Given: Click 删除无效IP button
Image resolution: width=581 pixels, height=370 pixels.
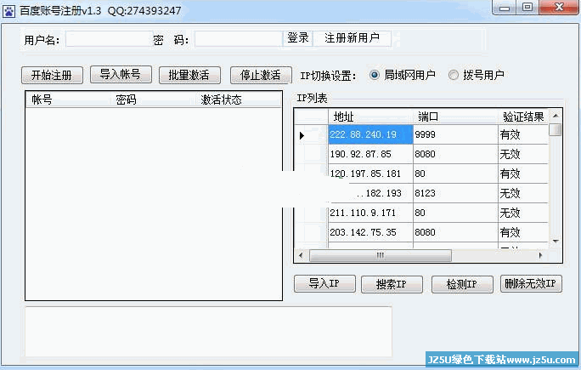Looking at the screenshot, I should tap(531, 284).
